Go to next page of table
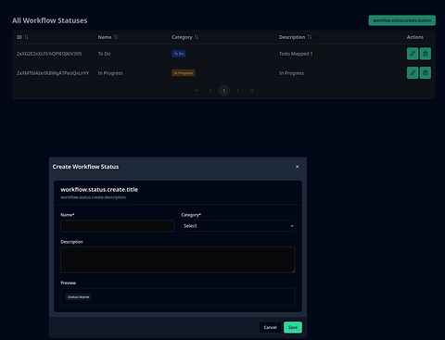 (237, 91)
